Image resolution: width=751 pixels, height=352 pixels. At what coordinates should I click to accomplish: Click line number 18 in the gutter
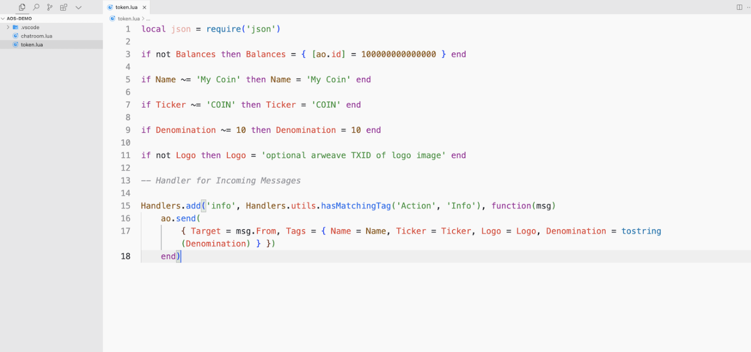tap(125, 256)
